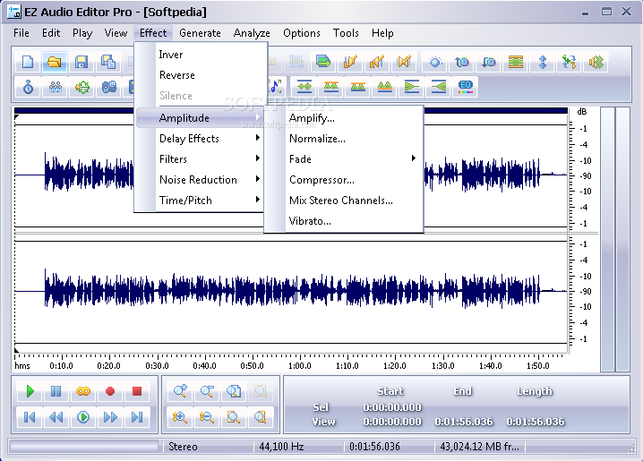Click the speaker with green waves icon
The height and width of the screenshot is (461, 643).
tap(596, 63)
